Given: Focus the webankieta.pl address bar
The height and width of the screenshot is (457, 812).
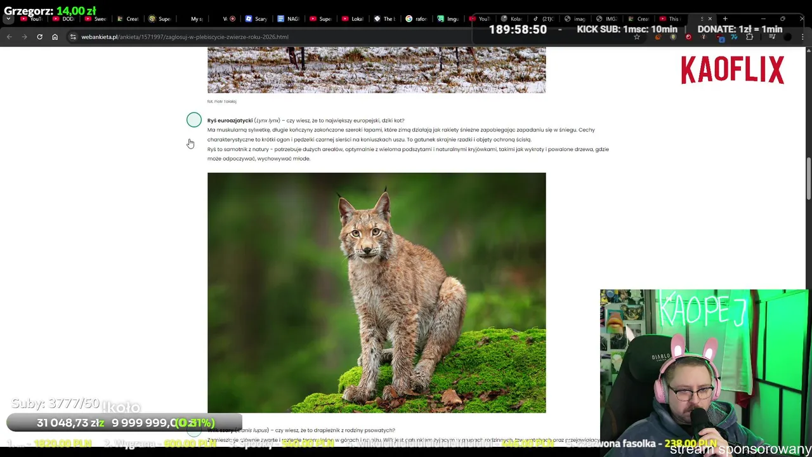Looking at the screenshot, I should tap(184, 37).
